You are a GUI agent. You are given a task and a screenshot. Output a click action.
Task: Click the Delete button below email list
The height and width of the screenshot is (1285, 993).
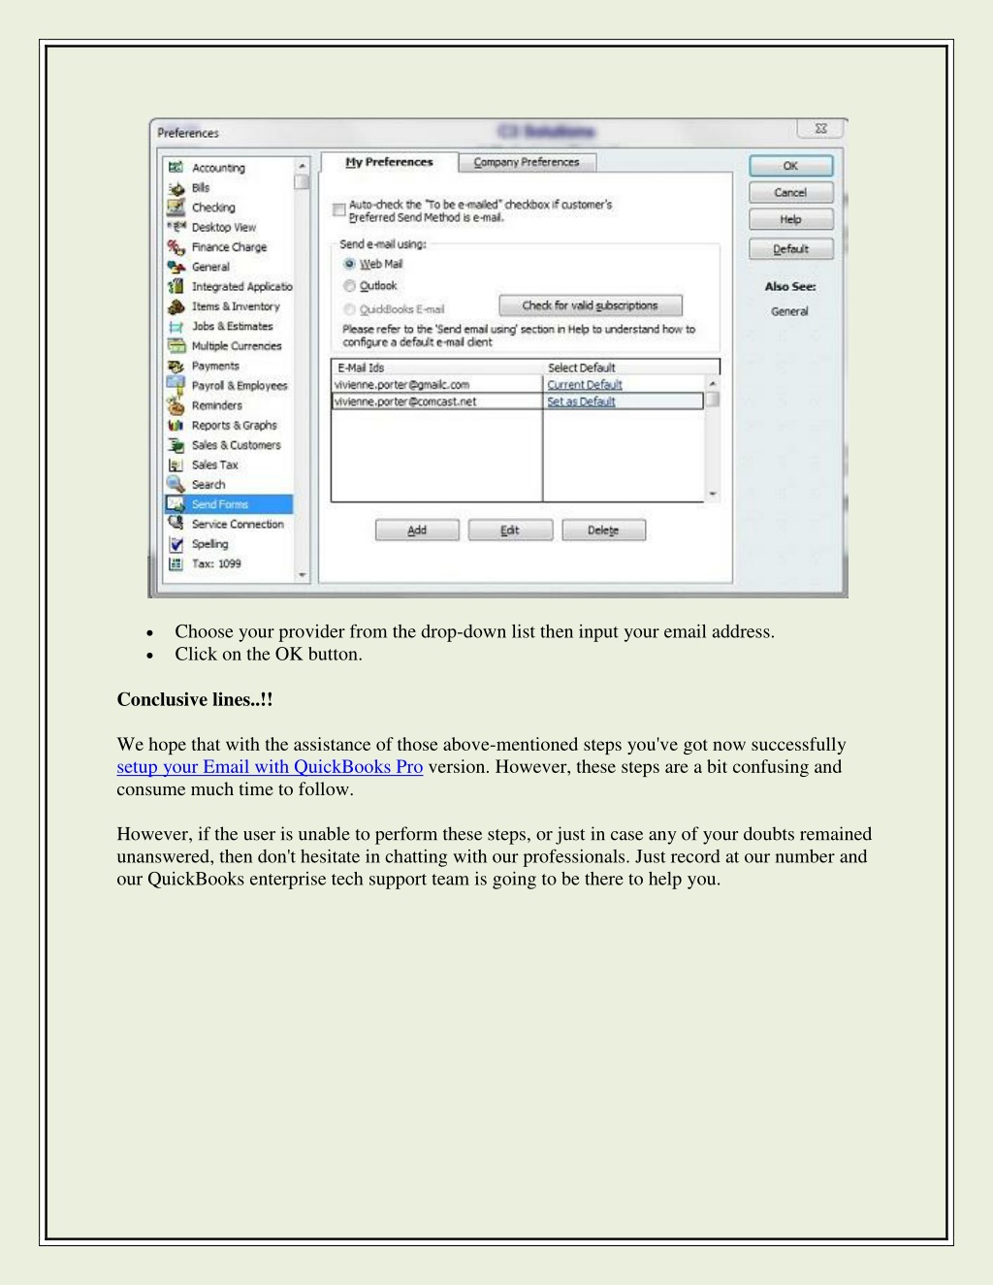coord(603,530)
